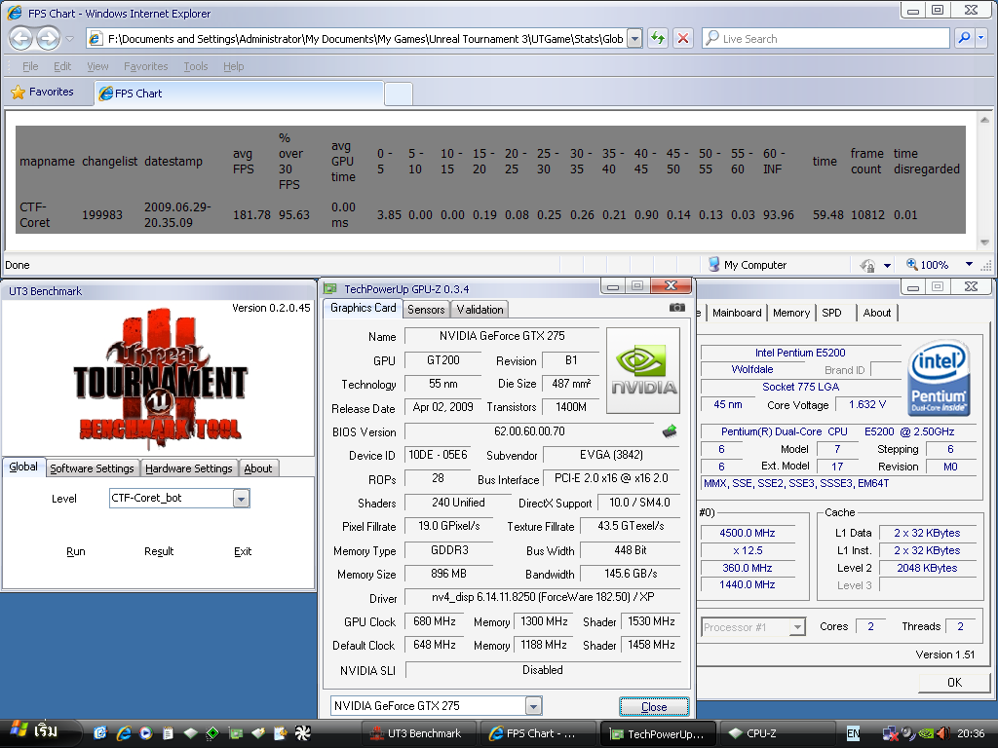Open the About tab in UT3 Benchmark
This screenshot has height=748, width=998.
click(257, 468)
